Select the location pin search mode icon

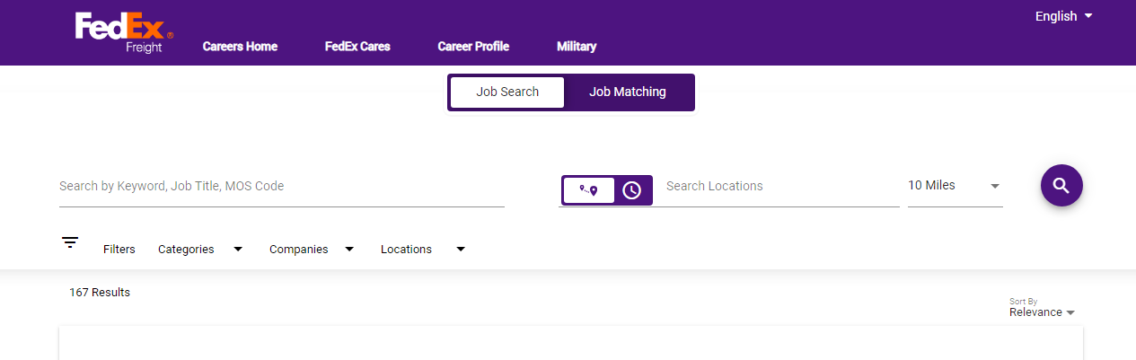pyautogui.click(x=588, y=190)
